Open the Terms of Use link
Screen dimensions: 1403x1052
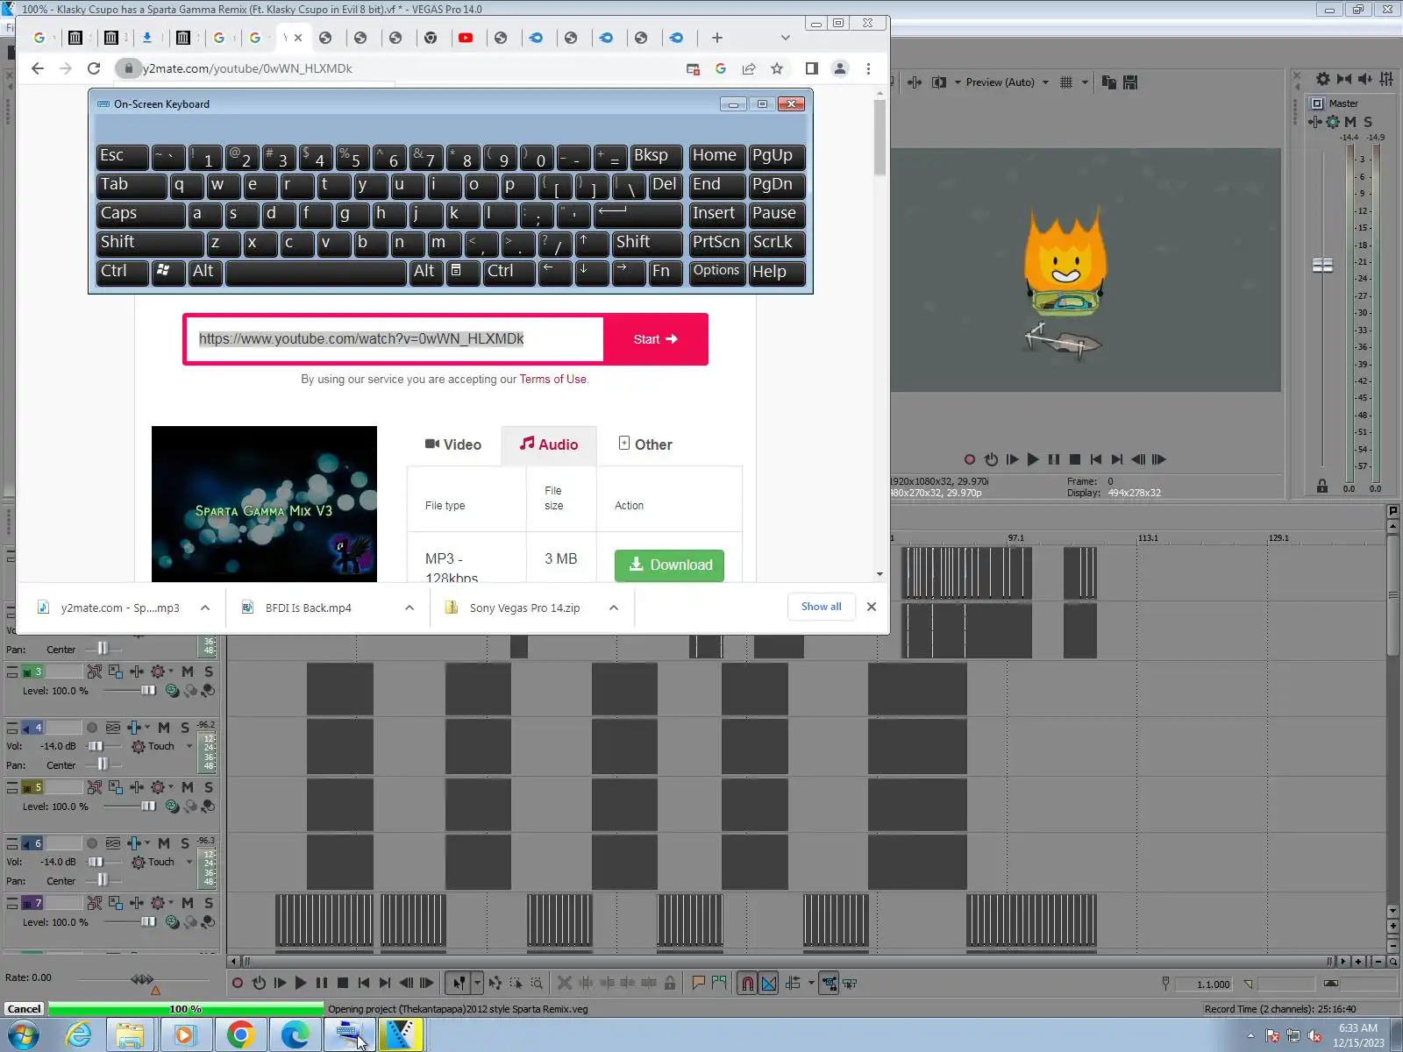tap(552, 380)
